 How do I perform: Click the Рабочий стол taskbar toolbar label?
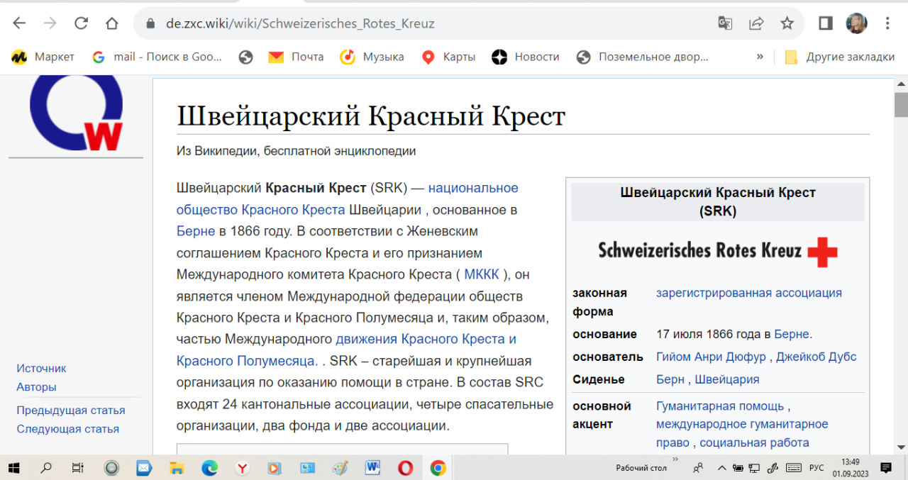pos(641,468)
